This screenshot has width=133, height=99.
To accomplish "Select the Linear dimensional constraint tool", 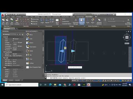I will 42,21.
